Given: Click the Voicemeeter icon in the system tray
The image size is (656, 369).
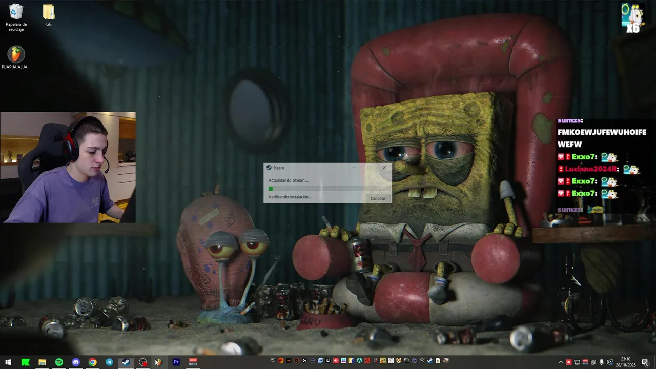Looking at the screenshot, I should point(585,362).
